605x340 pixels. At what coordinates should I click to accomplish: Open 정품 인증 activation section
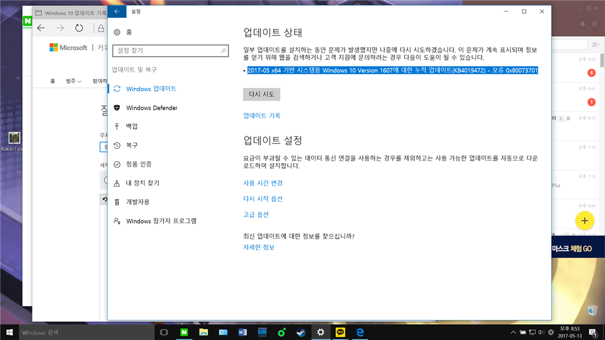tap(139, 164)
